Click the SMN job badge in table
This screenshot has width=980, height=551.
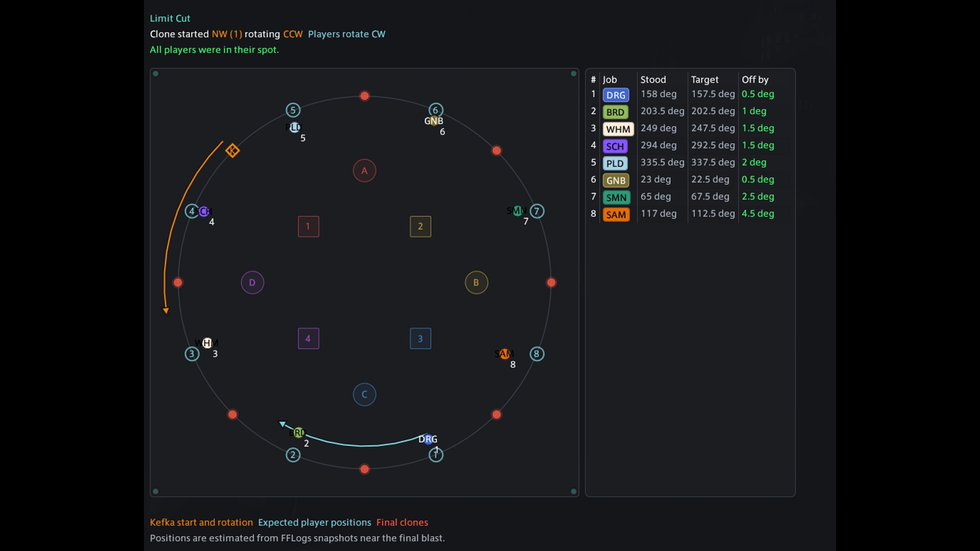pos(616,197)
